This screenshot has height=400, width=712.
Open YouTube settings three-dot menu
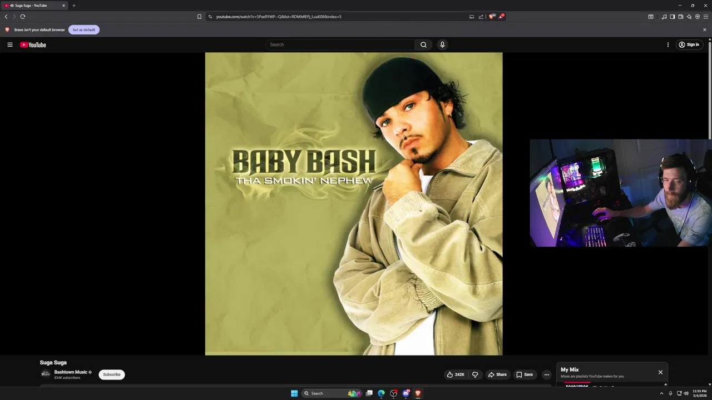point(668,44)
